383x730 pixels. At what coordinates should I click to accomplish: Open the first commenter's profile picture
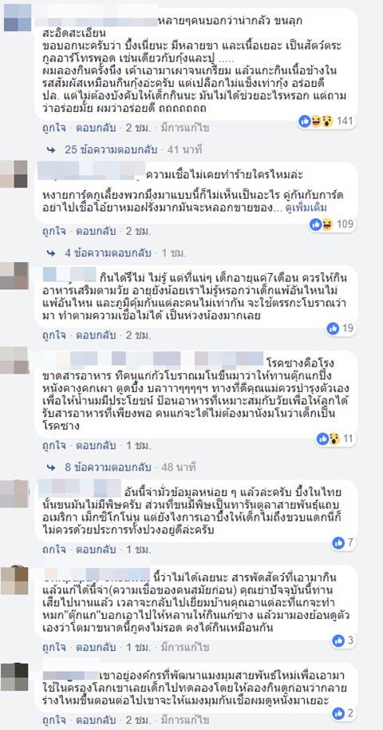18,18
